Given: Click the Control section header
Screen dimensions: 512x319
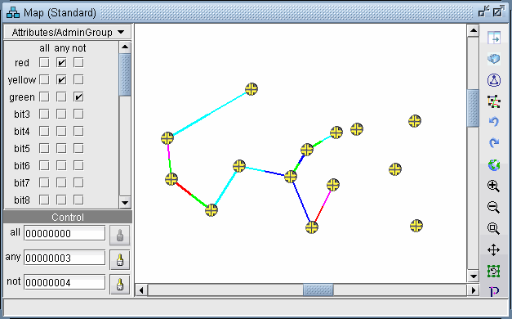Looking at the screenshot, I should [68, 217].
